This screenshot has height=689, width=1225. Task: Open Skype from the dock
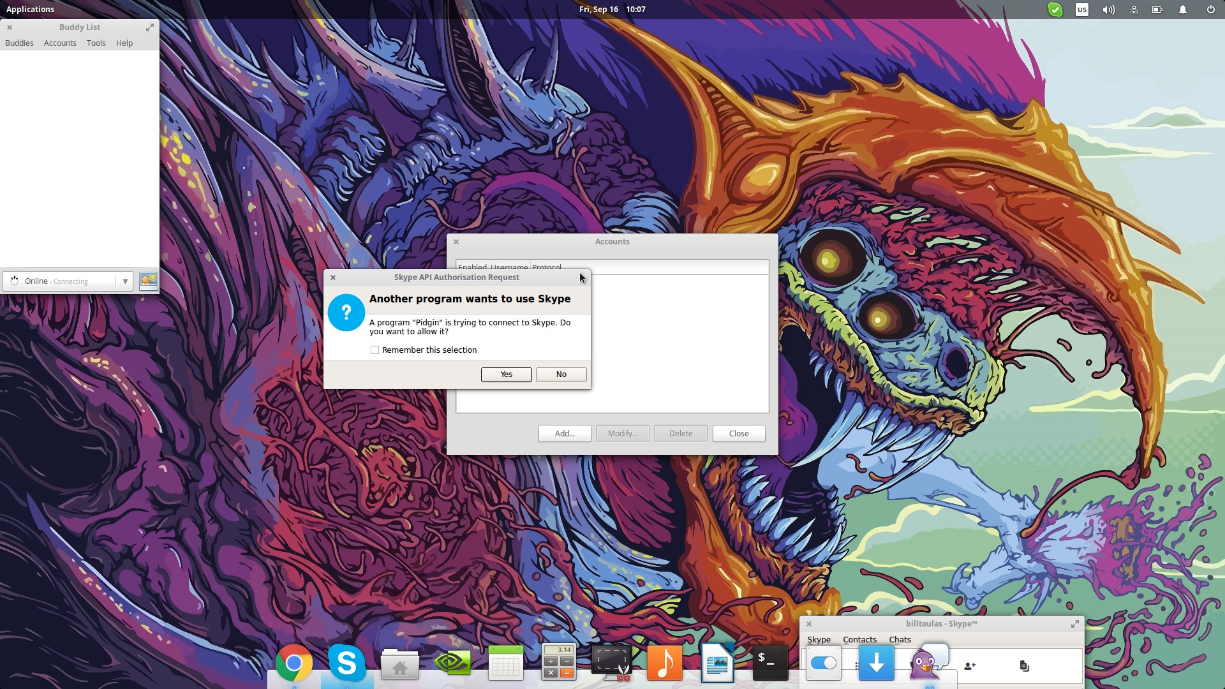(347, 663)
